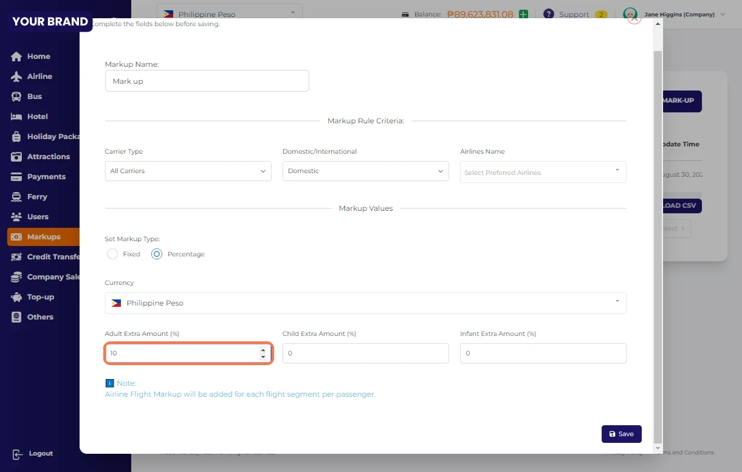Save the markup with Save button

(621, 434)
